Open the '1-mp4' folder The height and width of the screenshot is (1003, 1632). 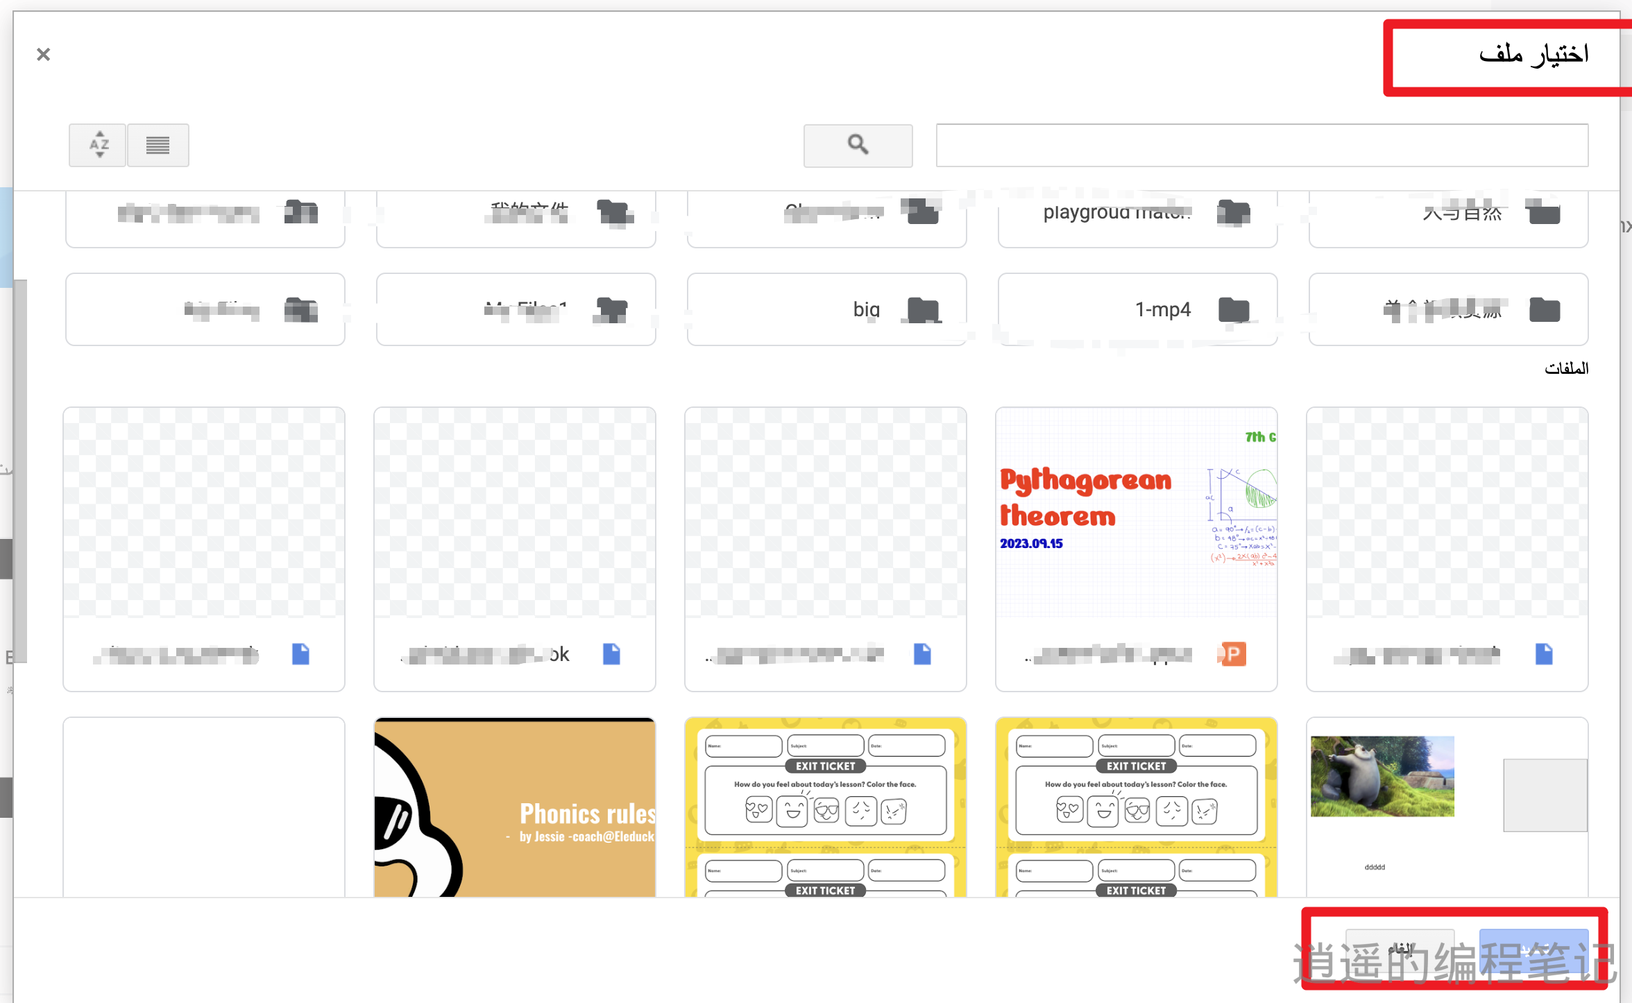1137,309
